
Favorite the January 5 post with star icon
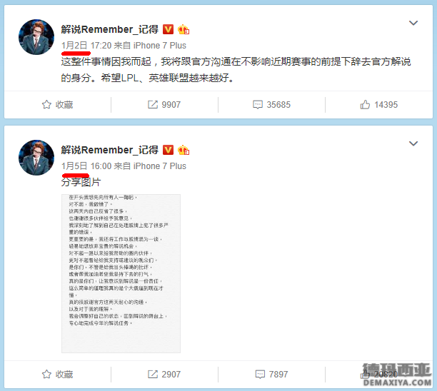coord(57,375)
